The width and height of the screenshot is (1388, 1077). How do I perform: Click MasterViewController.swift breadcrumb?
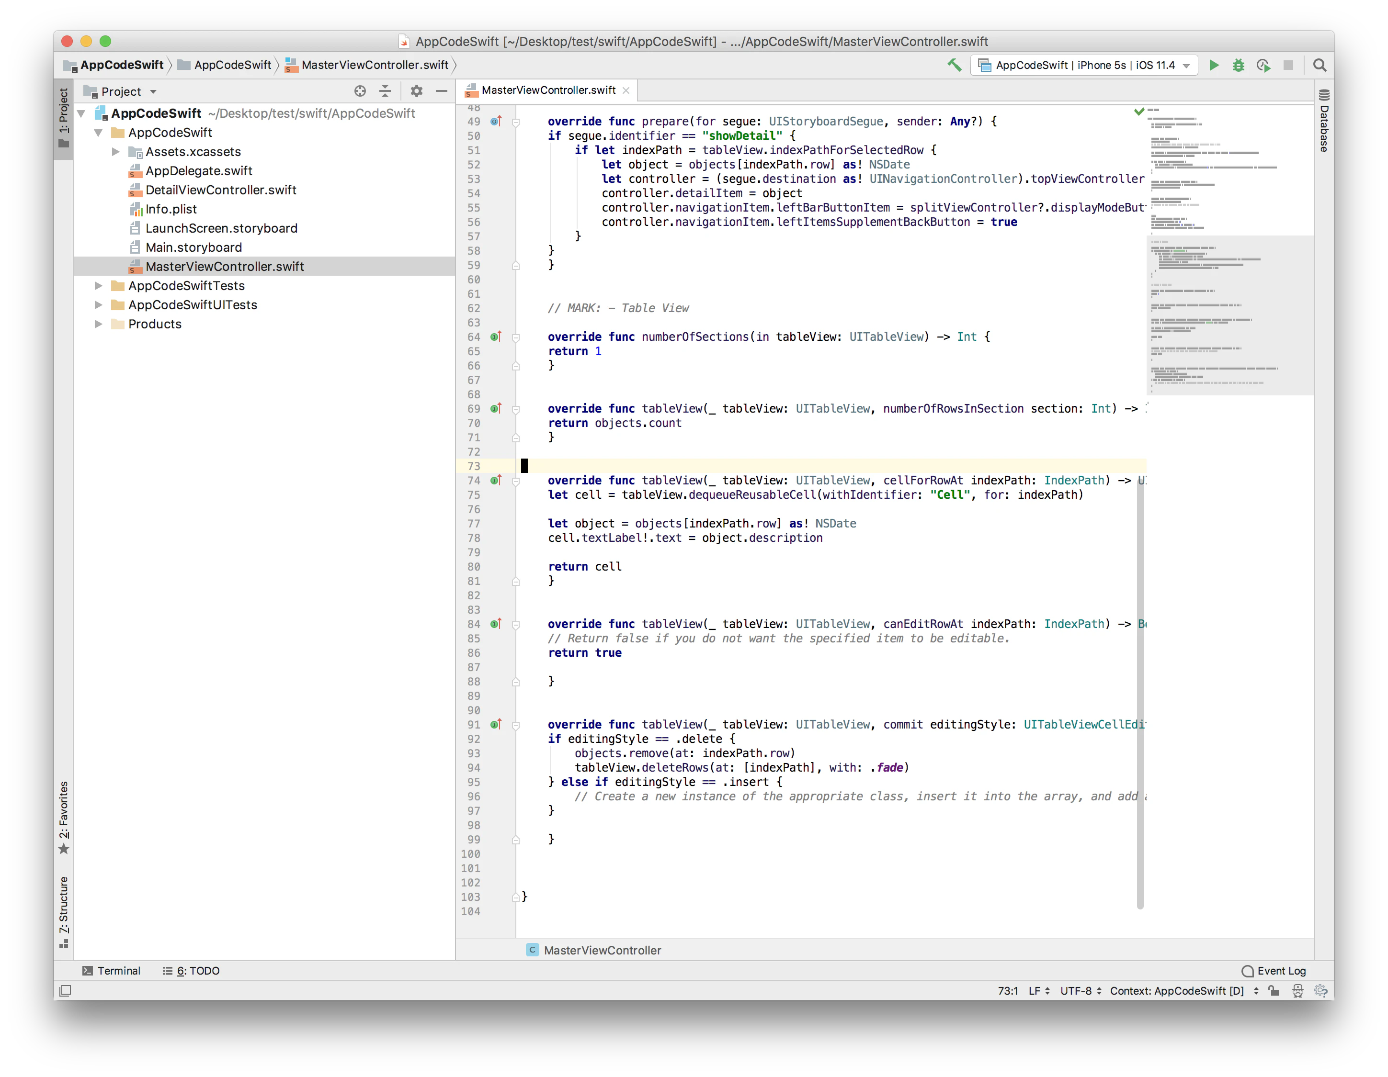[367, 65]
